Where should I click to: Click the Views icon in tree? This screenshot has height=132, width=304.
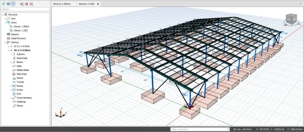tap(8, 23)
